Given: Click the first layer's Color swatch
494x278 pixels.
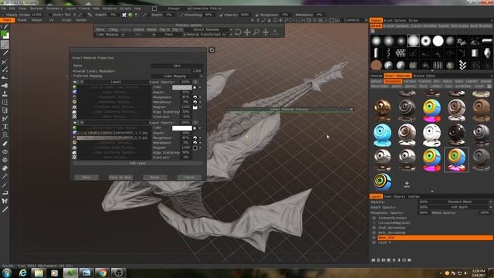Looking at the screenshot, I should click(182, 87).
